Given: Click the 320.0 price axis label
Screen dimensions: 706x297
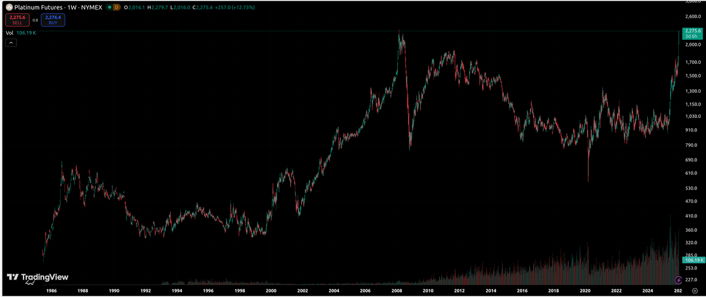Looking at the screenshot, I should pos(692,242).
